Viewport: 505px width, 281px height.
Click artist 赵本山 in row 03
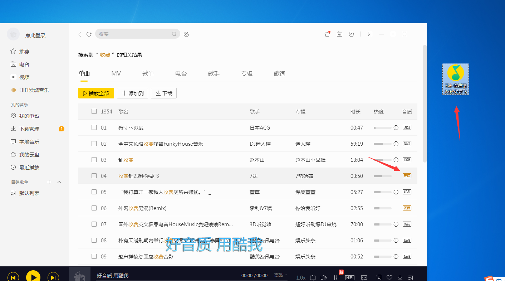pyautogui.click(x=257, y=160)
